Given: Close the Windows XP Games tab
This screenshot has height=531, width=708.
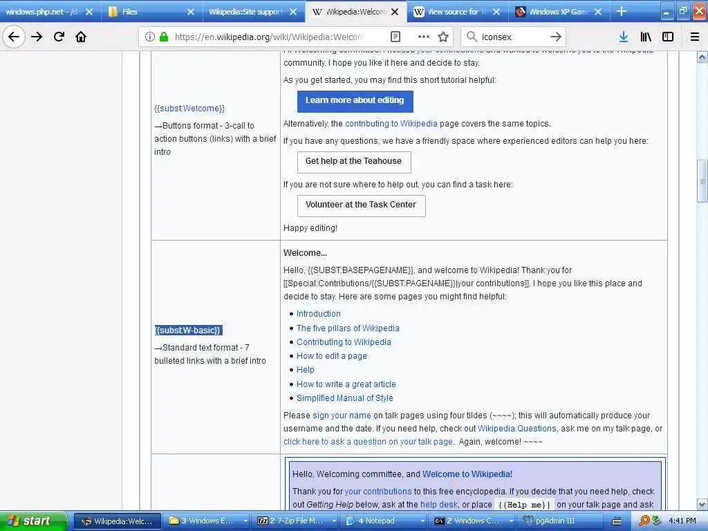Looking at the screenshot, I should pos(598,12).
